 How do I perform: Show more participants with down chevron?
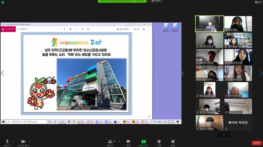pyautogui.click(x=224, y=134)
